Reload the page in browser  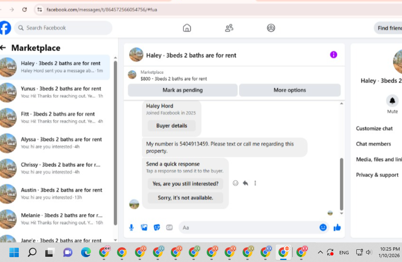[x=24, y=9]
